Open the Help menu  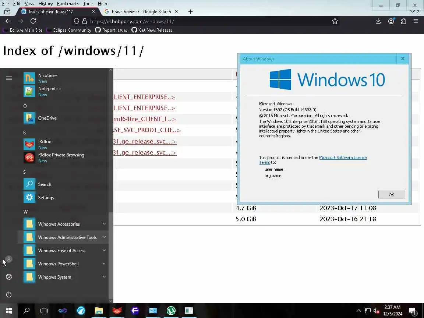tap(102, 4)
